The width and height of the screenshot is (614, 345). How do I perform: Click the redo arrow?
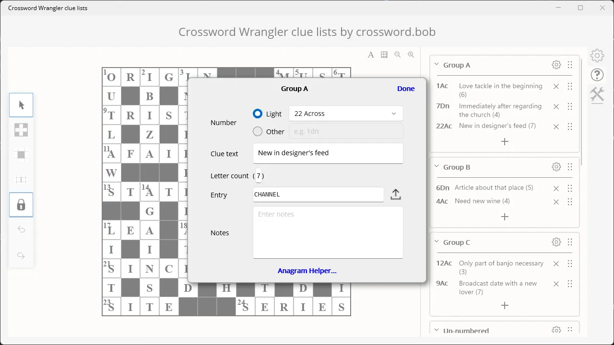(x=21, y=255)
